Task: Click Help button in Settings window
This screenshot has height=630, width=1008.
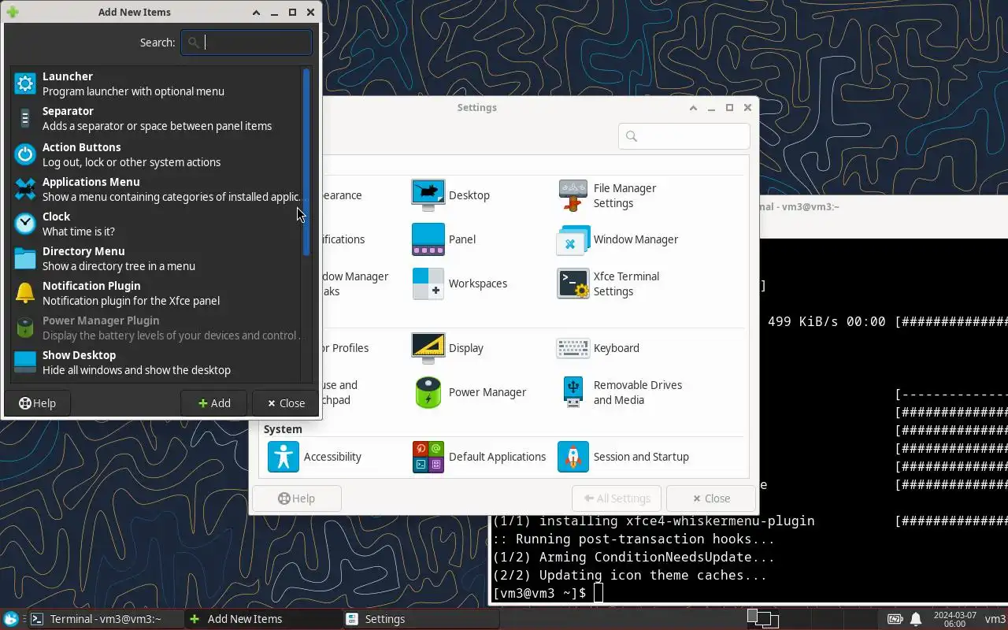Action: click(x=297, y=498)
